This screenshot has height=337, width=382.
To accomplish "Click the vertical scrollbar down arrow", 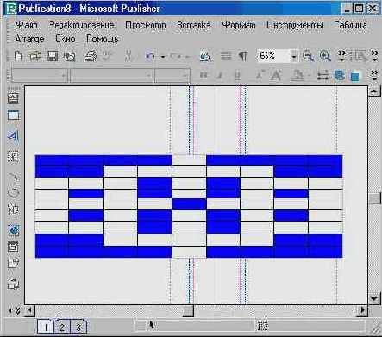I will [374, 298].
